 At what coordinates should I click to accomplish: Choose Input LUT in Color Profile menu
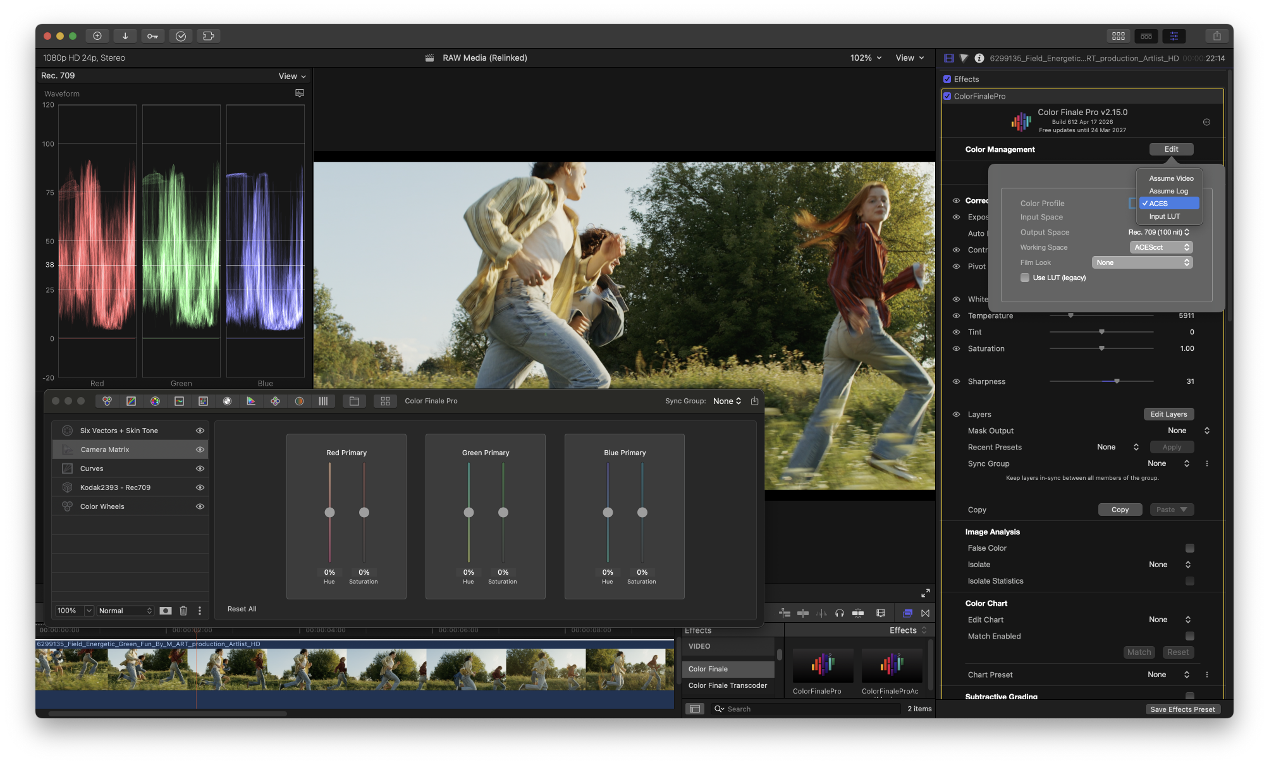[x=1170, y=217]
